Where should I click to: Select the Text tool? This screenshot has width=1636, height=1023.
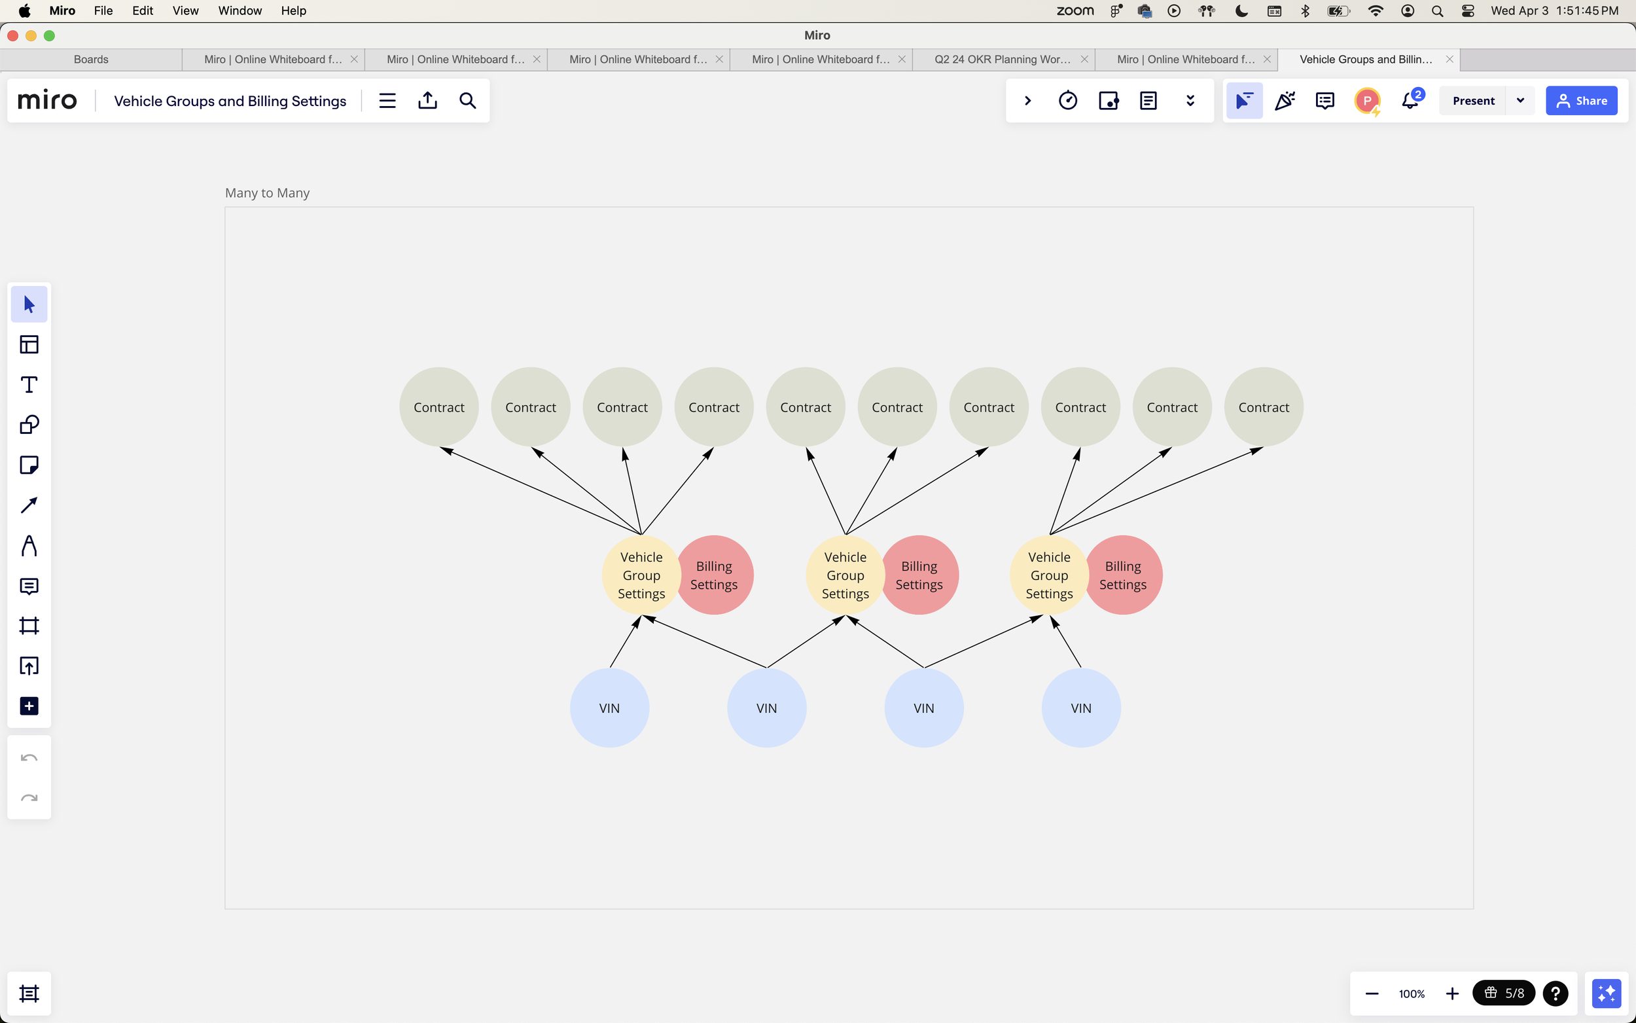(29, 384)
